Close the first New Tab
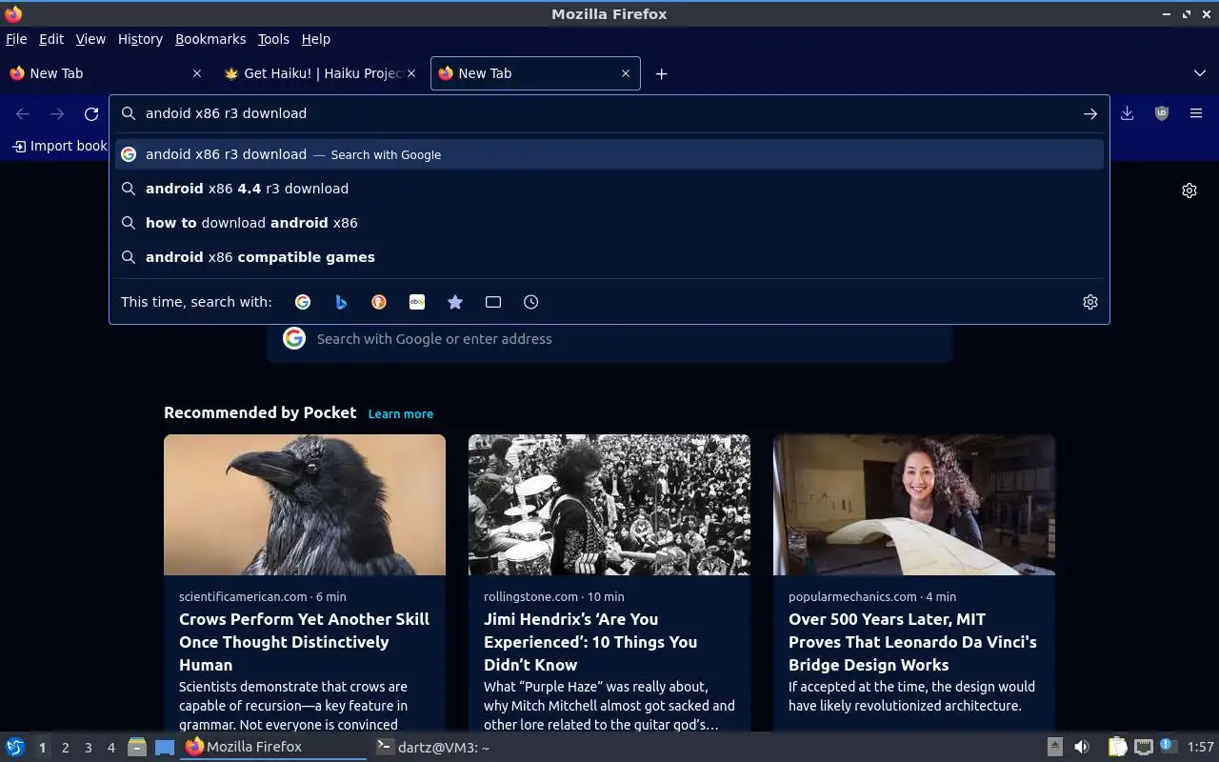 (x=197, y=73)
